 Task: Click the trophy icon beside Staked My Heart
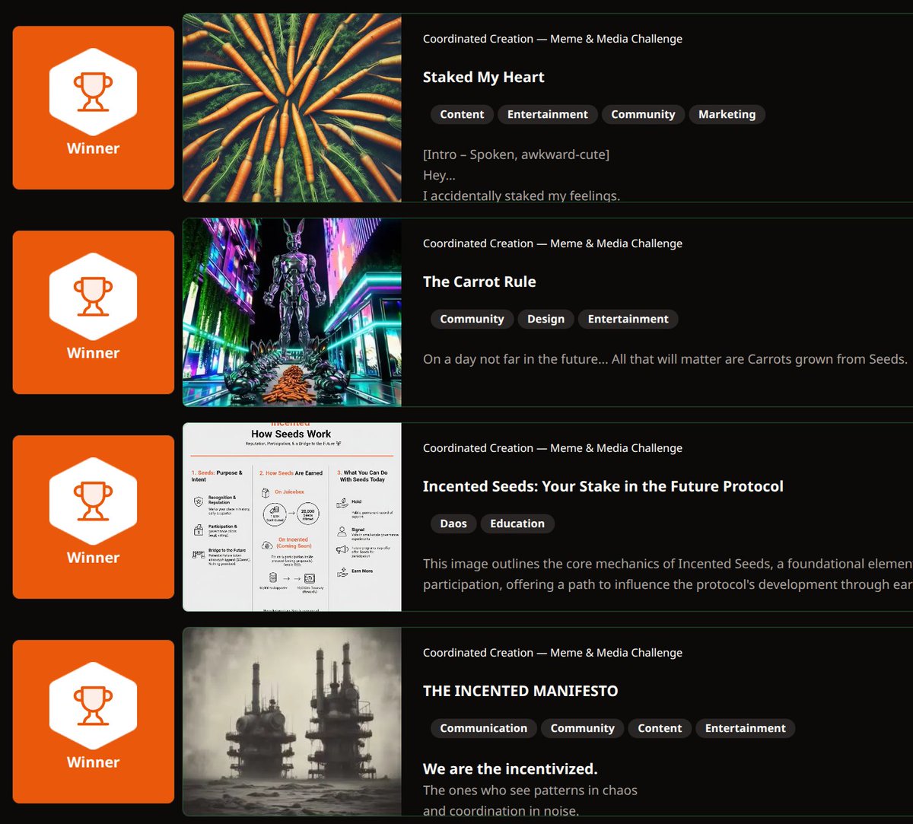93,91
